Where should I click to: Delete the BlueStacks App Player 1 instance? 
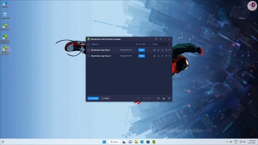coord(166,56)
